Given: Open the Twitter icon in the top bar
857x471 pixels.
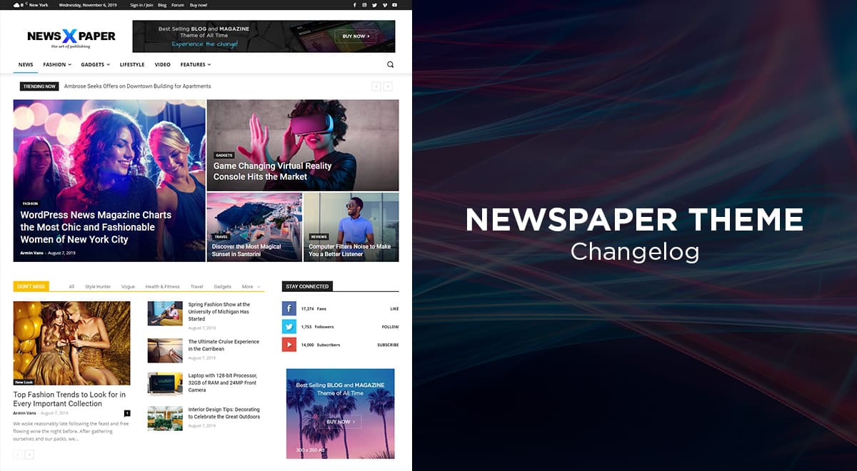Looking at the screenshot, I should pos(374,5).
